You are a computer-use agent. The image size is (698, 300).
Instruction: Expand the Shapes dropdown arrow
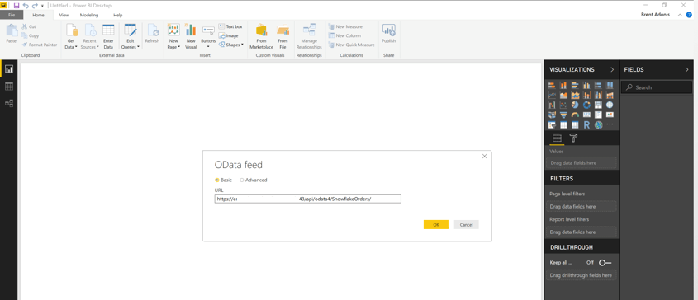point(242,45)
